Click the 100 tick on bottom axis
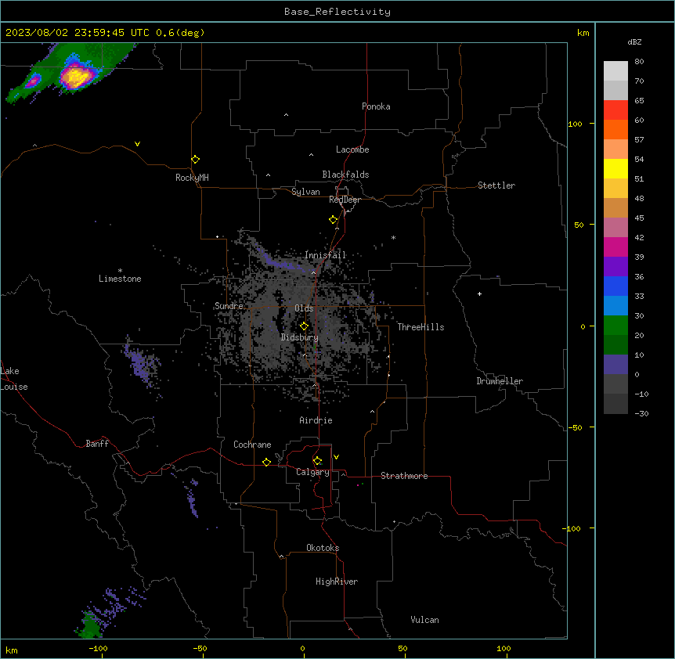 click(x=504, y=648)
